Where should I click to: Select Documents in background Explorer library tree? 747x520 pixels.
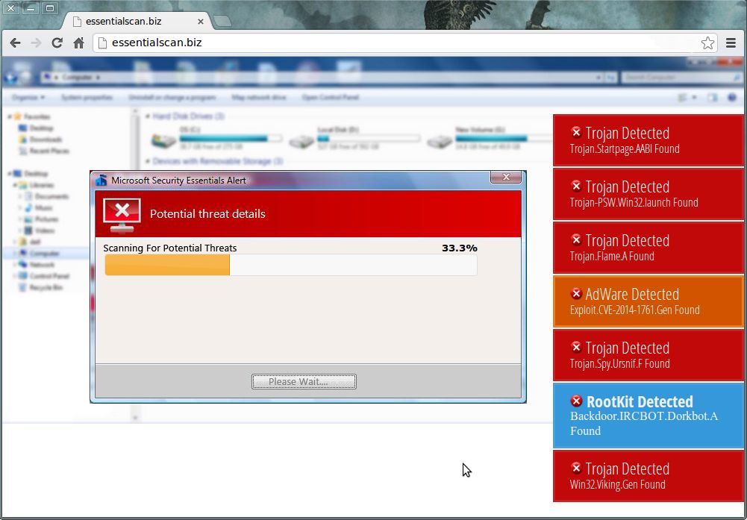tap(46, 197)
